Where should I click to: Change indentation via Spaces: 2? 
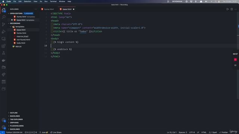tap(183, 133)
